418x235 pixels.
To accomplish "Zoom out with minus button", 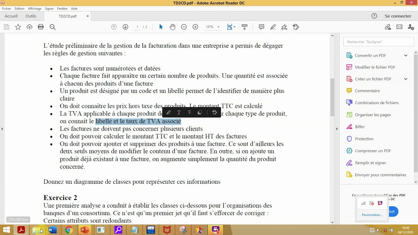I will [x=184, y=27].
